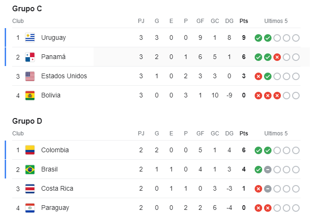Image resolution: width=316 pixels, height=223 pixels.
Task: Click the Costa Rica flag icon
Action: [x=30, y=188]
